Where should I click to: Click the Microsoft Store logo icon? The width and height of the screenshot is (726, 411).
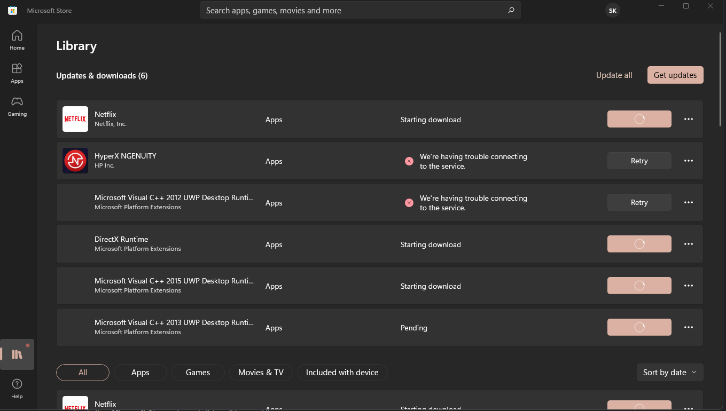pos(12,10)
